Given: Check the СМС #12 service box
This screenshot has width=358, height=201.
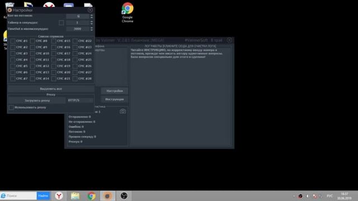Looking at the screenshot, I should click(32, 66).
